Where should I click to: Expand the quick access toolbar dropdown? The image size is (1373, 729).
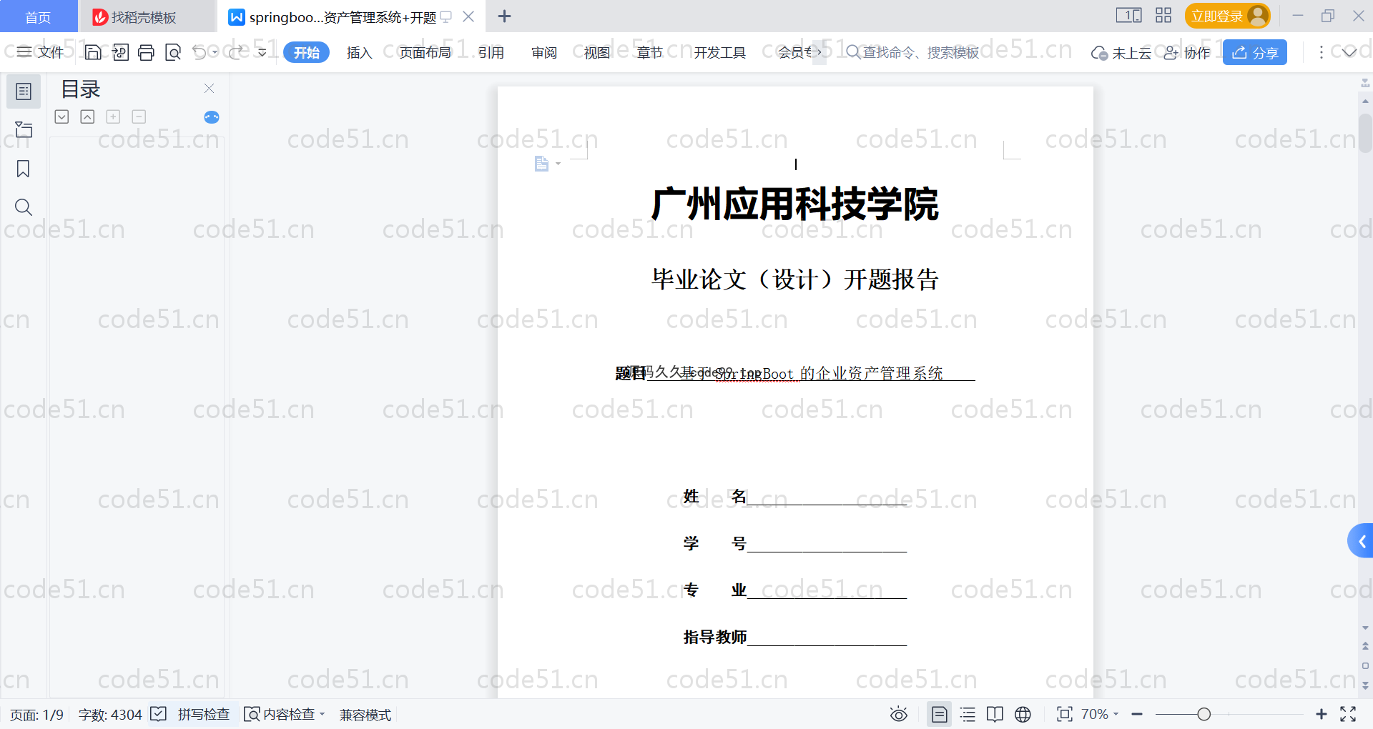click(x=262, y=52)
